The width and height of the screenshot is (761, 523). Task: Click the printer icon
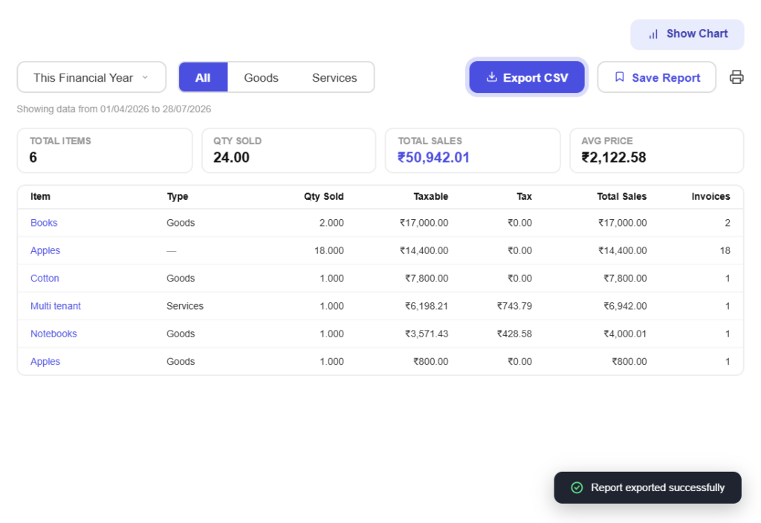(x=736, y=77)
